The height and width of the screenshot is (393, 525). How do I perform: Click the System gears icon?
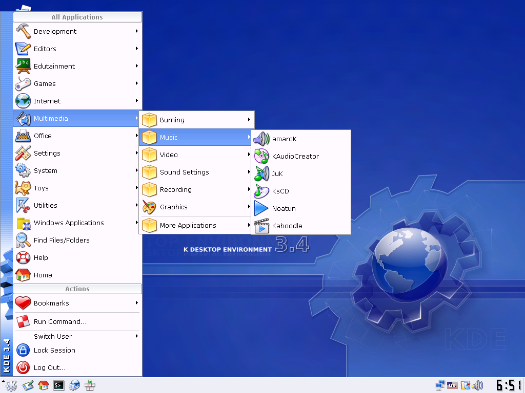coord(23,170)
